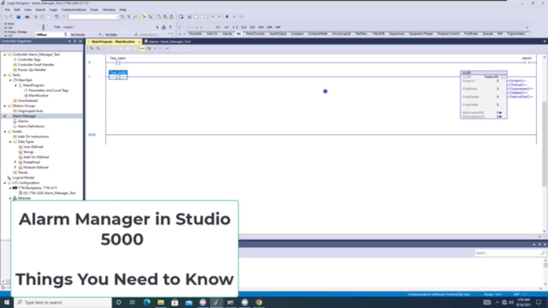Click the bottom panel Search field
This screenshot has height=308, width=548.
[510, 253]
